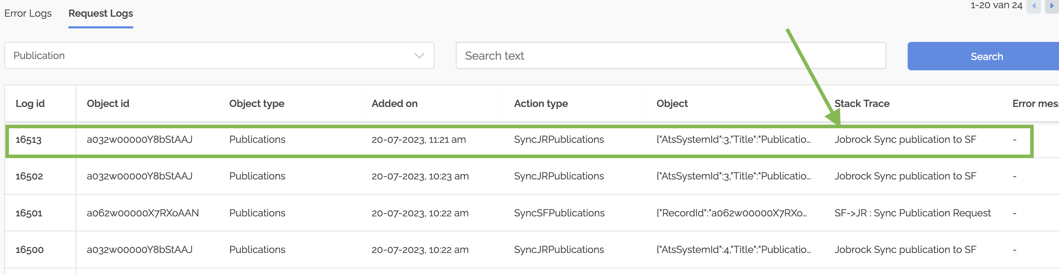Click the Object id column header
The width and height of the screenshot is (1059, 275).
pyautogui.click(x=108, y=104)
